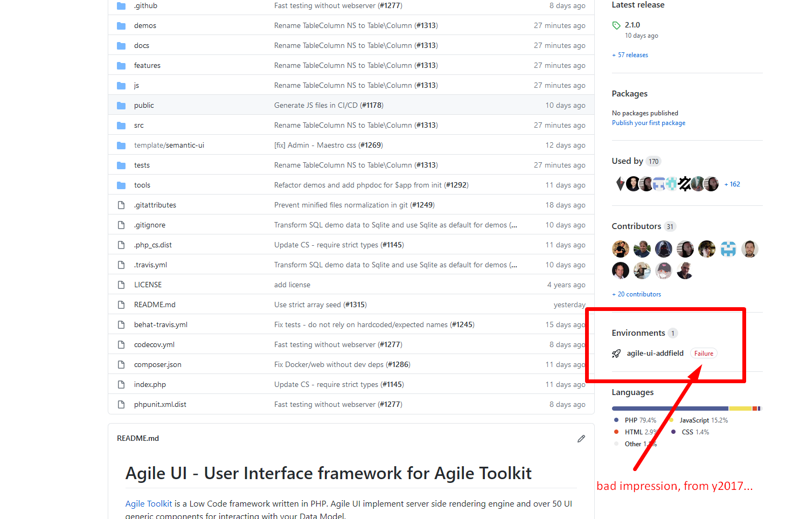Screen dimensions: 807x519
Task: Click the first avatar in Used by row
Action: point(620,183)
